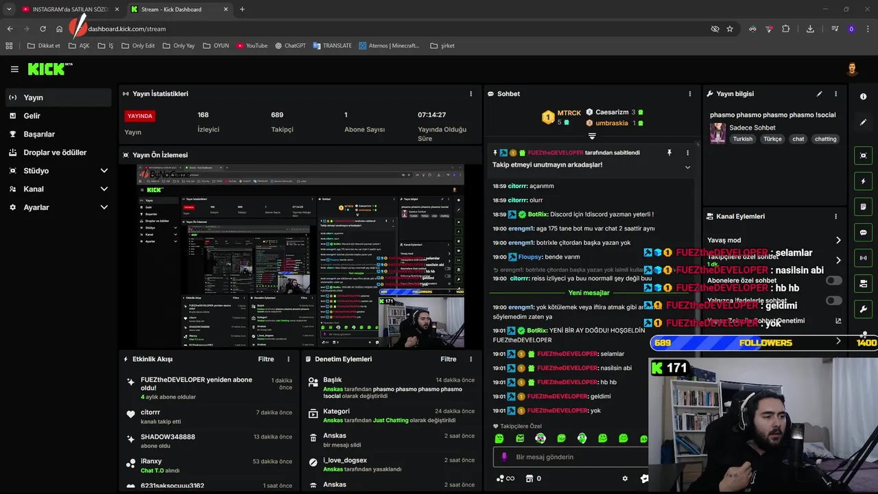This screenshot has width=878, height=494.
Task: Click the collapse arrow below the chat leaderboard
Action: point(592,137)
